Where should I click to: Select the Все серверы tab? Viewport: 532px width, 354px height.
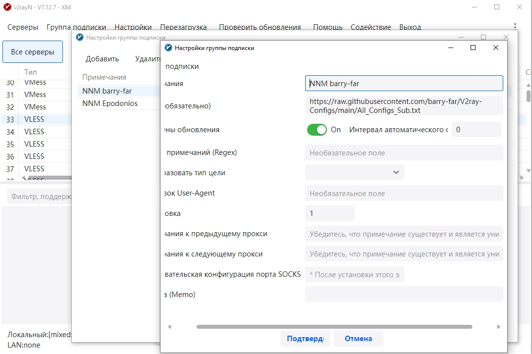pyautogui.click(x=33, y=52)
